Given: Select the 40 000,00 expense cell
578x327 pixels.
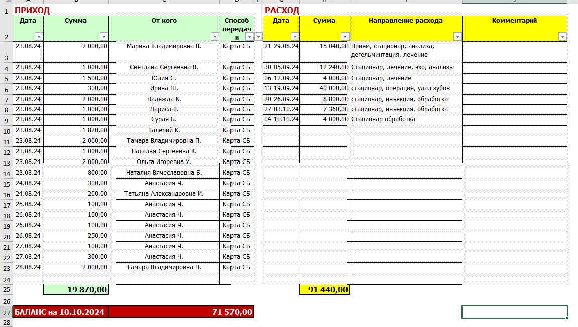Looking at the screenshot, I should pos(324,88).
